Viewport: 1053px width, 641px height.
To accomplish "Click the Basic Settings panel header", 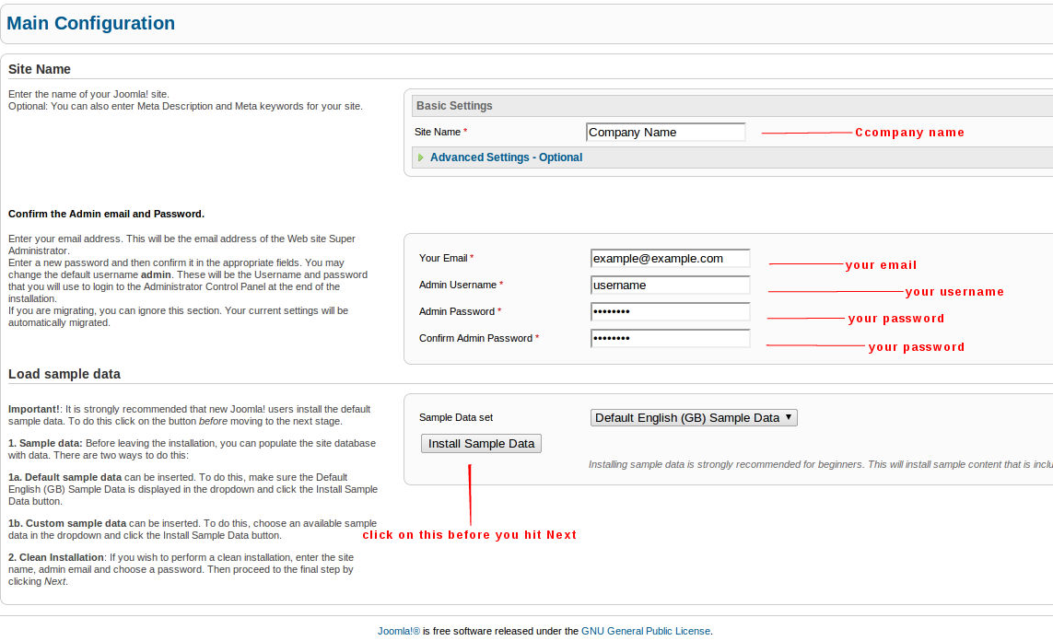I will [x=454, y=106].
